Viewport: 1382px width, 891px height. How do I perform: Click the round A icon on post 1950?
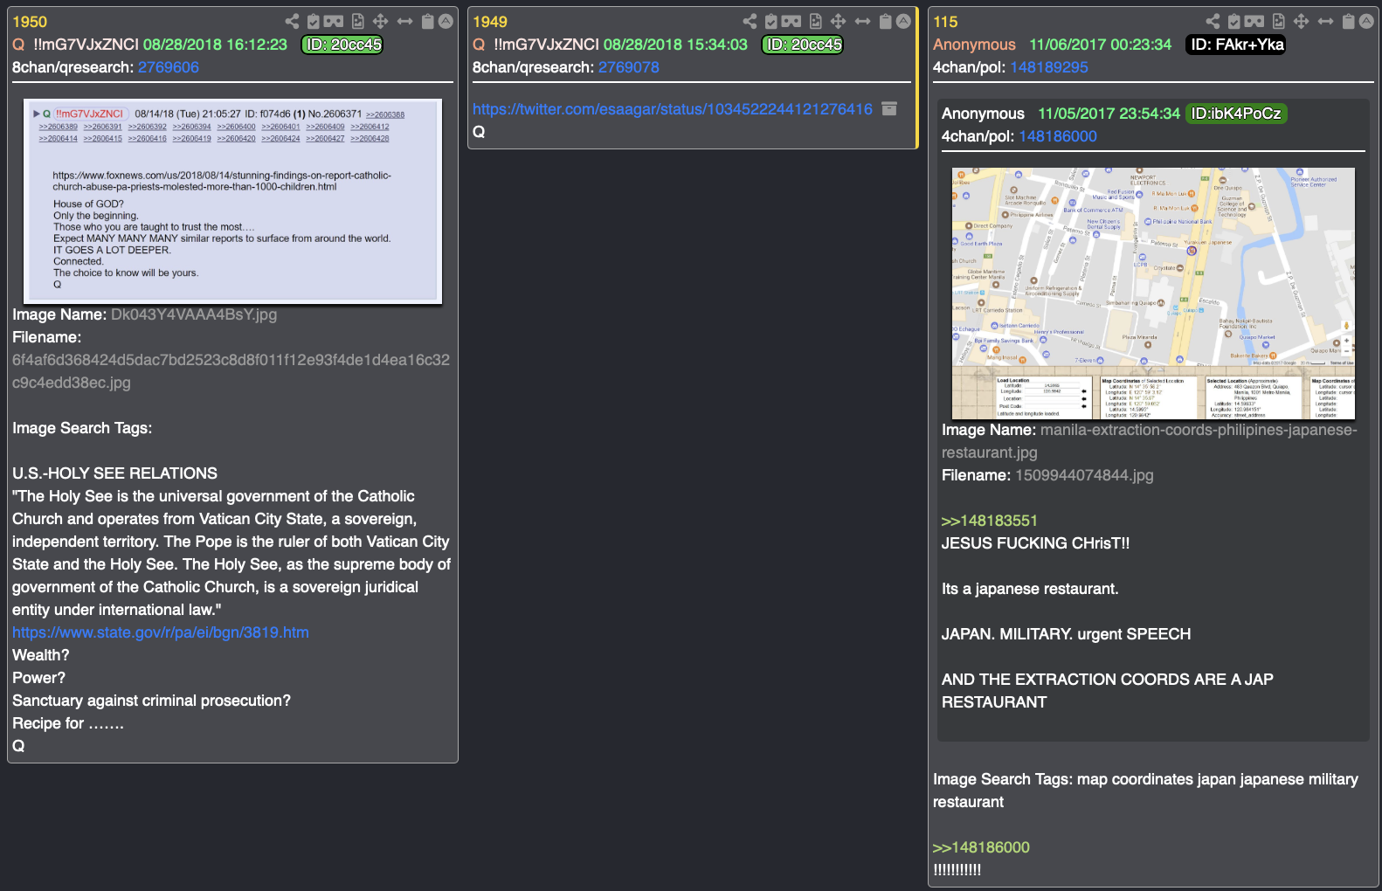pyautogui.click(x=446, y=21)
